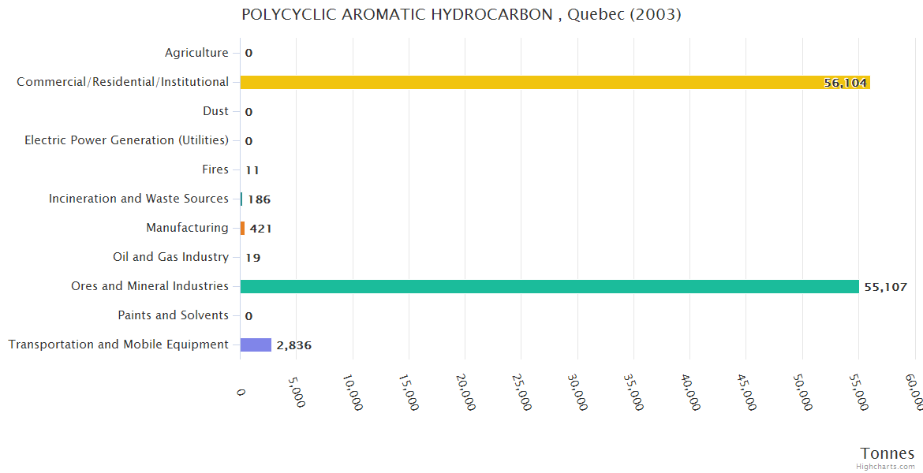Click the 186 data label
This screenshot has height=473, width=923.
click(259, 199)
